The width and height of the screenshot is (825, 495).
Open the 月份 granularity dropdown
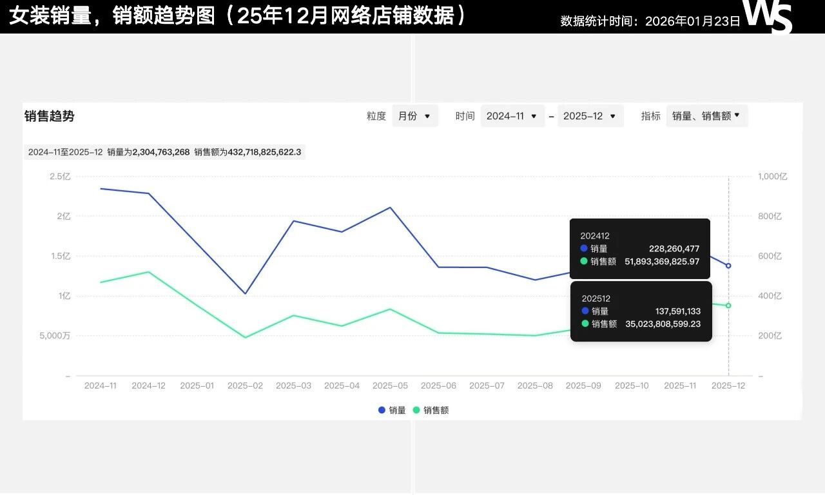pyautogui.click(x=414, y=116)
